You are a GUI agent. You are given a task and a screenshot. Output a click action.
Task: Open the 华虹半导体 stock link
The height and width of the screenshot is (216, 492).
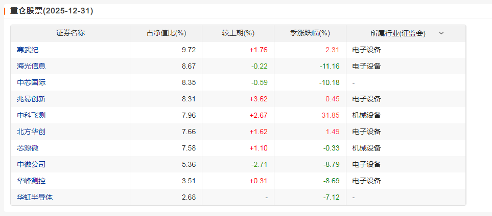[x=35, y=197]
